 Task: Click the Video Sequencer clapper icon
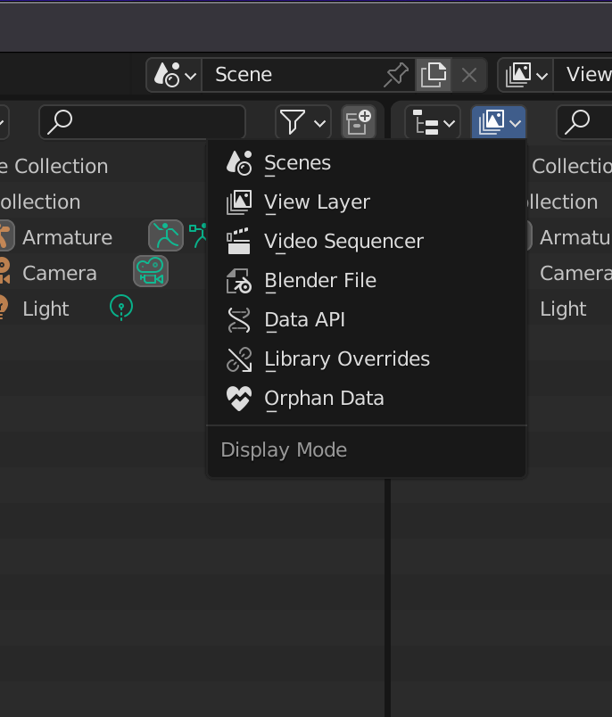[239, 241]
